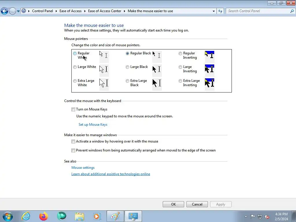Select Extra Large Black pointer
This screenshot has width=296, height=222.
click(x=127, y=81)
